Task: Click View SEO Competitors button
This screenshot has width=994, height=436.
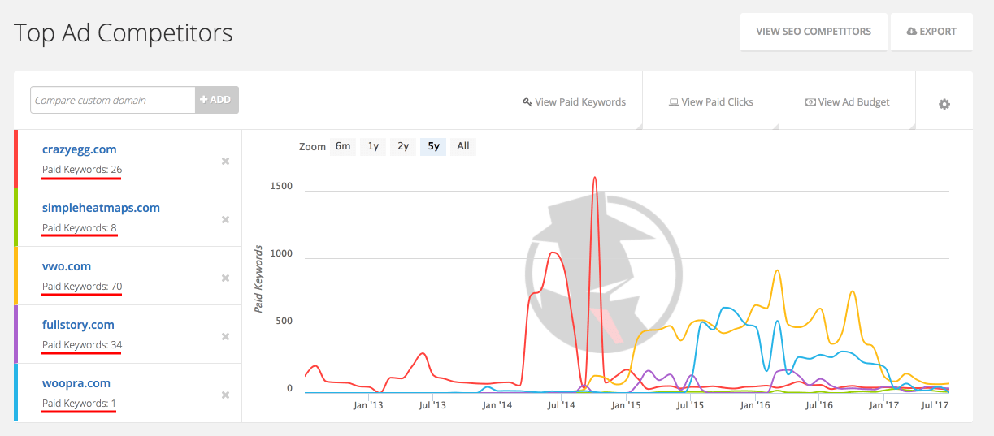Action: click(813, 32)
